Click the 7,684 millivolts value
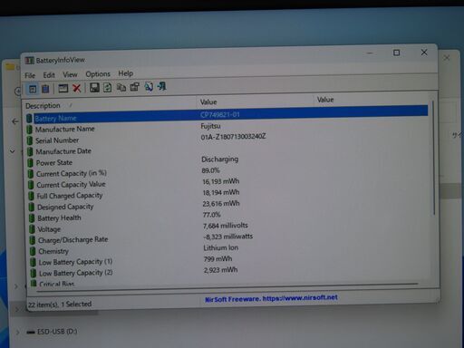Screen dimensions: 464x348 click(226, 226)
